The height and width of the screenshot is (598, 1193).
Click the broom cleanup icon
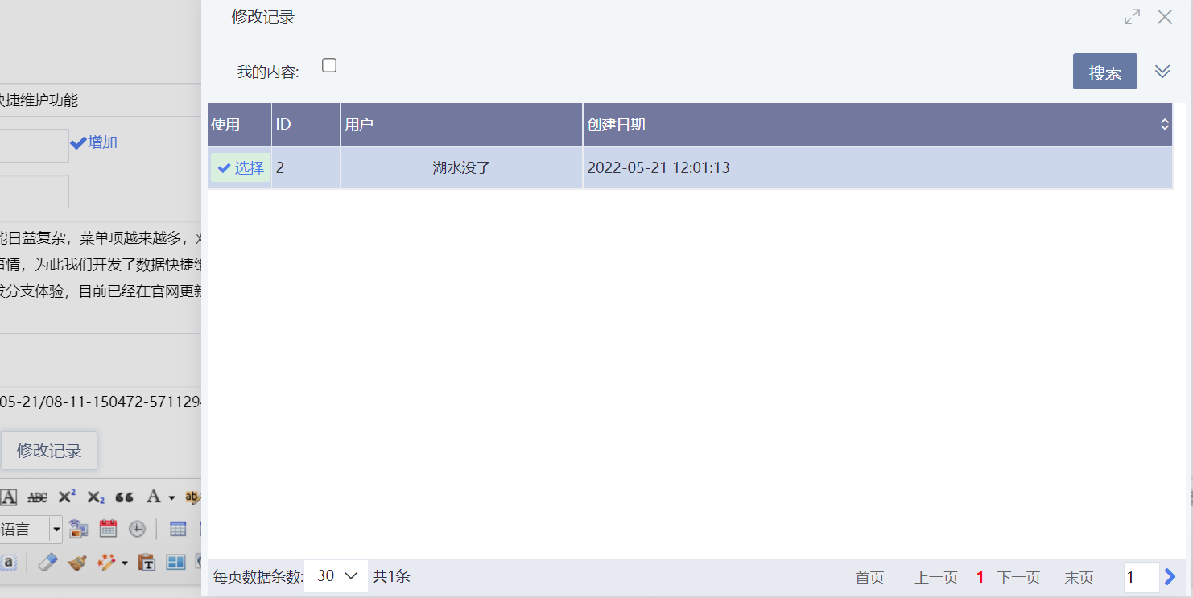pos(77,562)
